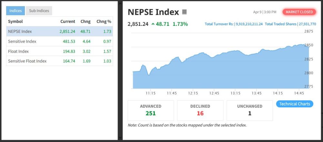Click the green up-arrow change indicator
Image resolution: width=323 pixels, height=142 pixels.
tap(153, 24)
